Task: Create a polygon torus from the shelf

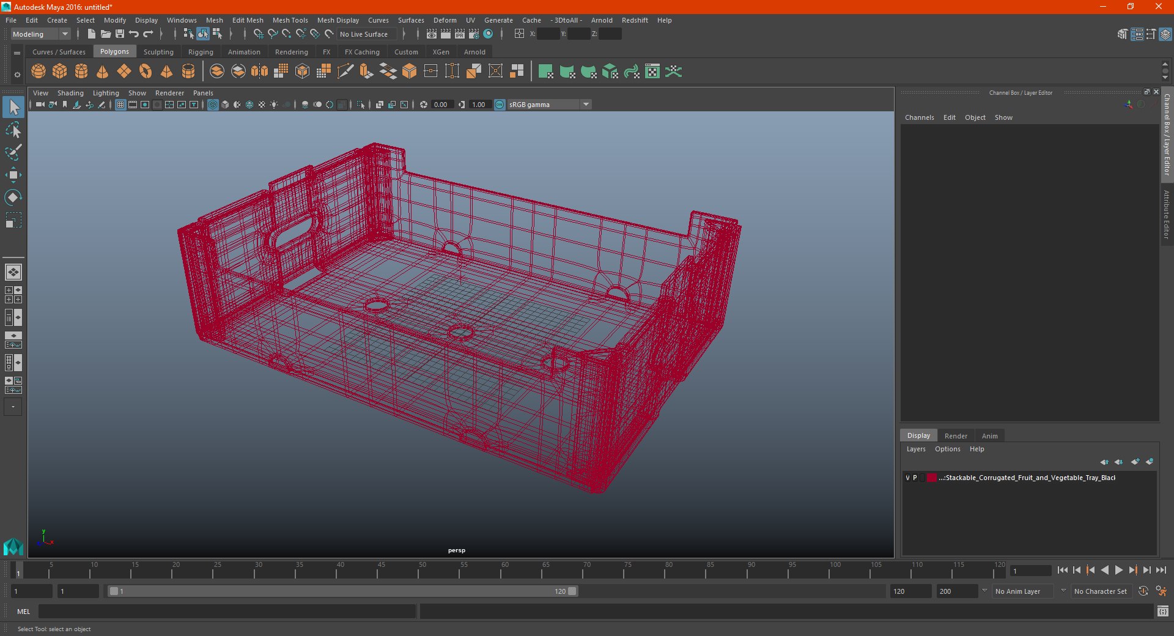Action: point(146,72)
